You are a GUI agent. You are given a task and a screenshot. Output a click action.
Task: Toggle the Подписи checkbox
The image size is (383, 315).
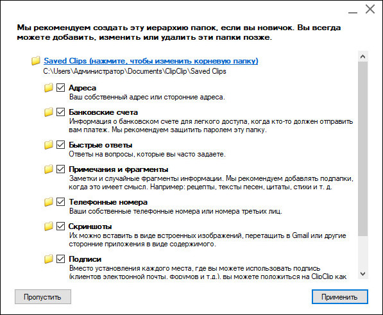tap(60, 259)
